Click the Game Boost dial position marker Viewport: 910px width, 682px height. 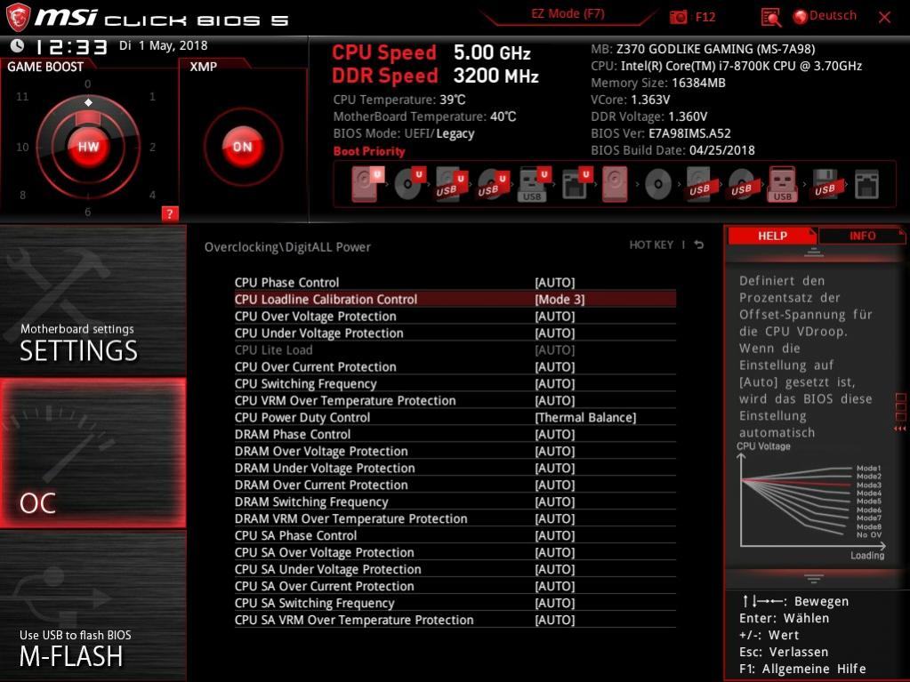click(88, 102)
